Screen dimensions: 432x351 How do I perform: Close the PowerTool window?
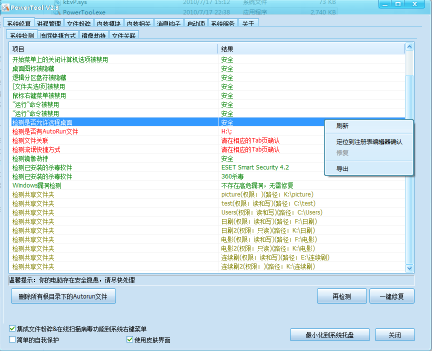(414, 4)
